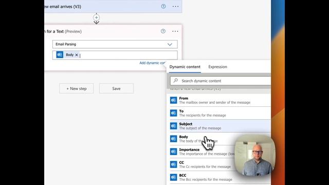Insert a step with the plus connector
The height and width of the screenshot is (185, 329).
click(x=96, y=17)
